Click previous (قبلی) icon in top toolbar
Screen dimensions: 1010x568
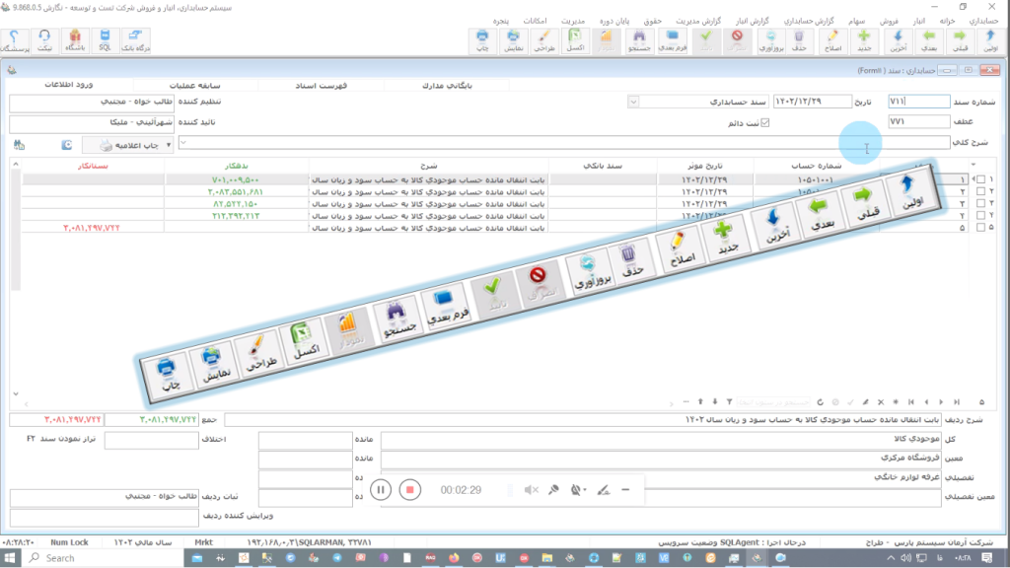tap(960, 40)
